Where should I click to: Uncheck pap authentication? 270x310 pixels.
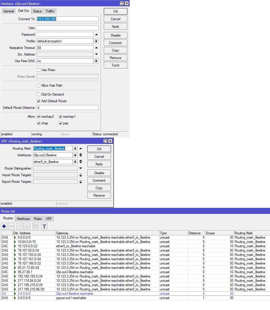click(x=60, y=123)
